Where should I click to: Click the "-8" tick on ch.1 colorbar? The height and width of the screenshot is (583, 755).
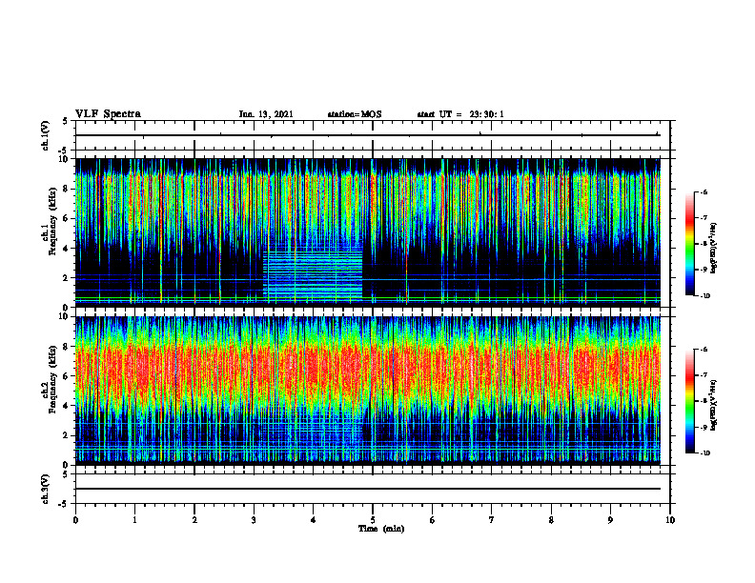pos(704,244)
